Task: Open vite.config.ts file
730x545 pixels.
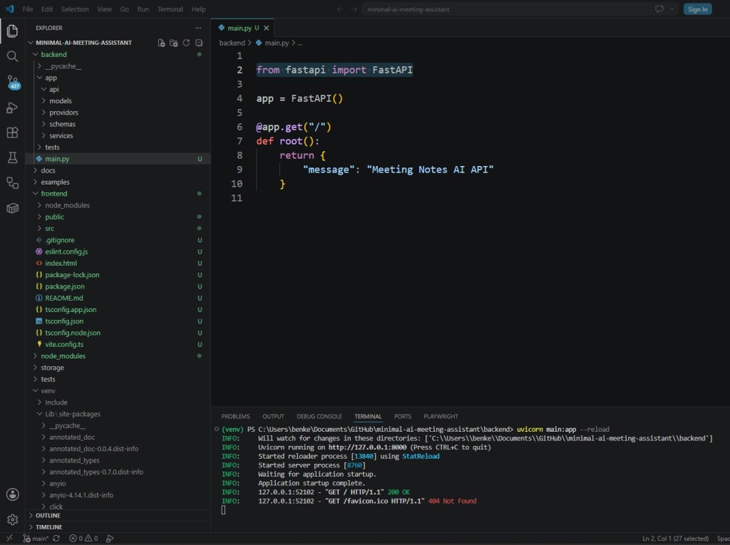Action: click(x=64, y=344)
